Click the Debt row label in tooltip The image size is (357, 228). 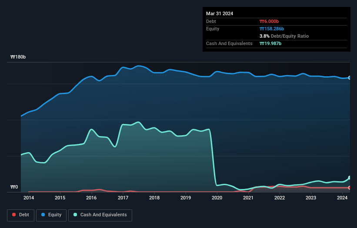pos(211,21)
